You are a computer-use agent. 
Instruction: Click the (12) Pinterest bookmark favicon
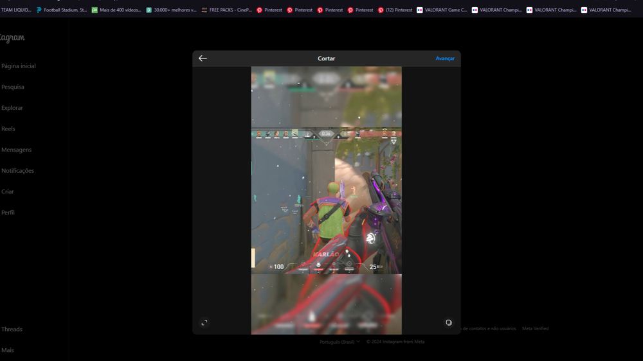coord(381,10)
